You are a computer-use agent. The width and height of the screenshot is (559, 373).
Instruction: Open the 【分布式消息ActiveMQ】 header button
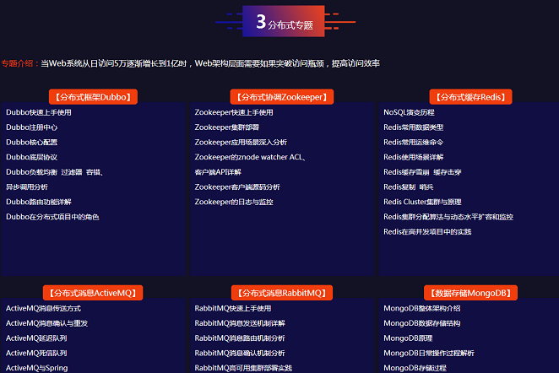coord(93,293)
